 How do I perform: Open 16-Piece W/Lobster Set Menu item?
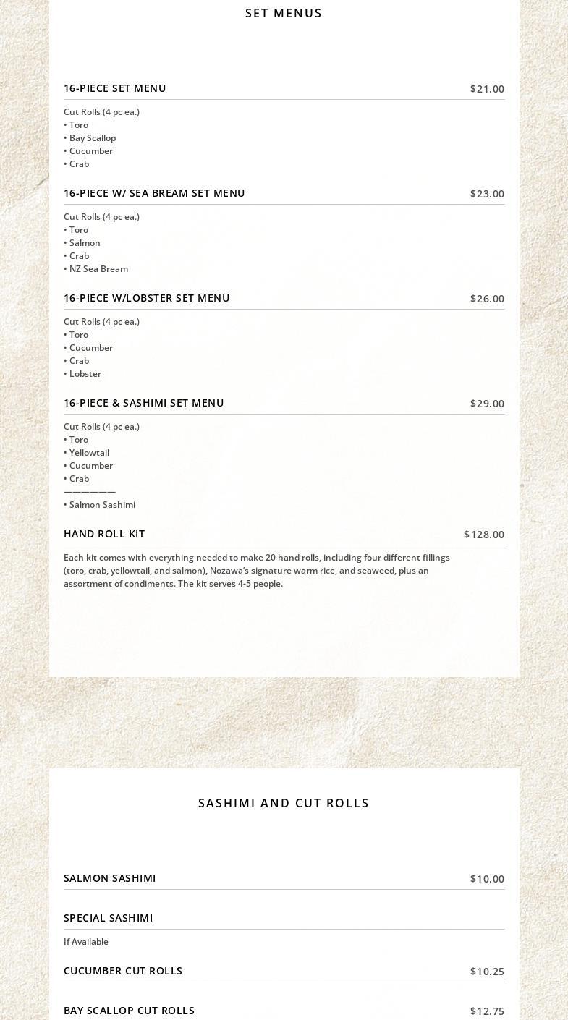pos(147,298)
